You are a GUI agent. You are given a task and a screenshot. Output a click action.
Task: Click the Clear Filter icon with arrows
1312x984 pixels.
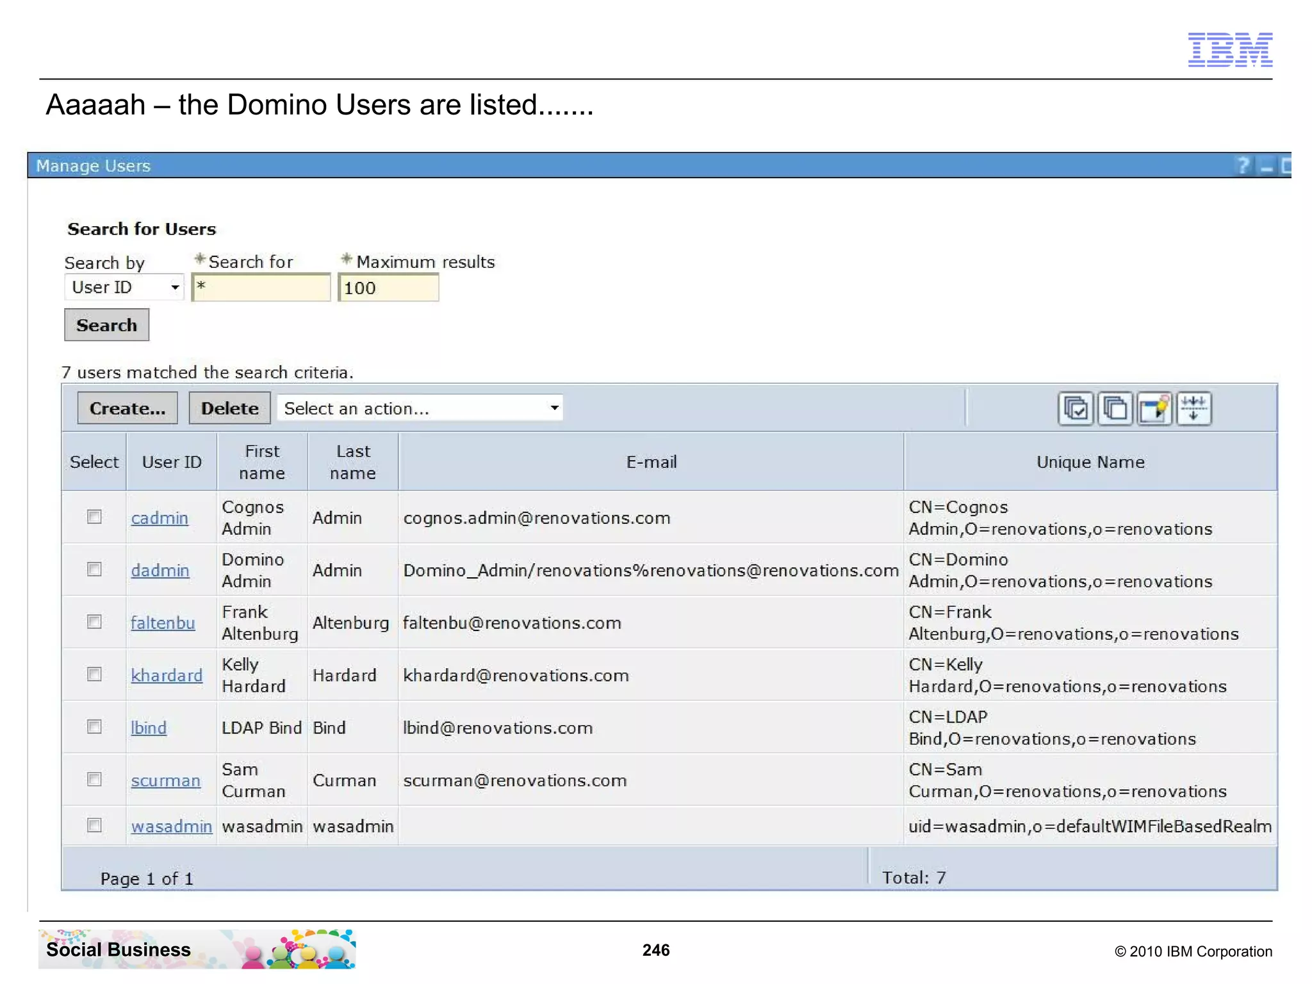point(1193,408)
